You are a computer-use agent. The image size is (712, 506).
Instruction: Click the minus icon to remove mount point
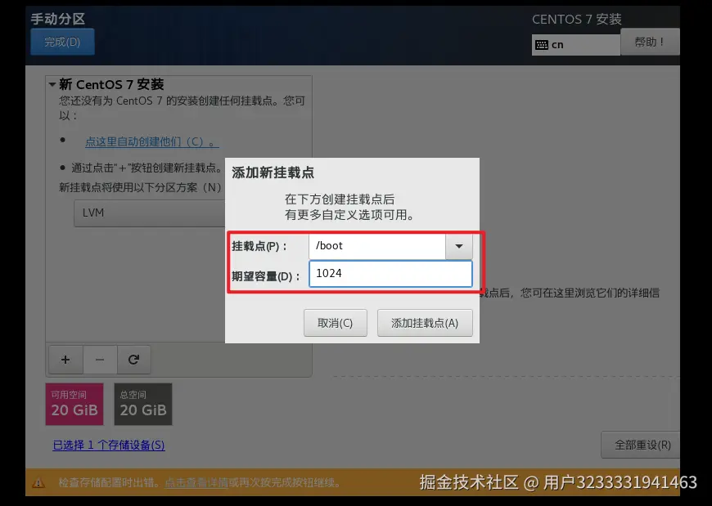point(100,360)
